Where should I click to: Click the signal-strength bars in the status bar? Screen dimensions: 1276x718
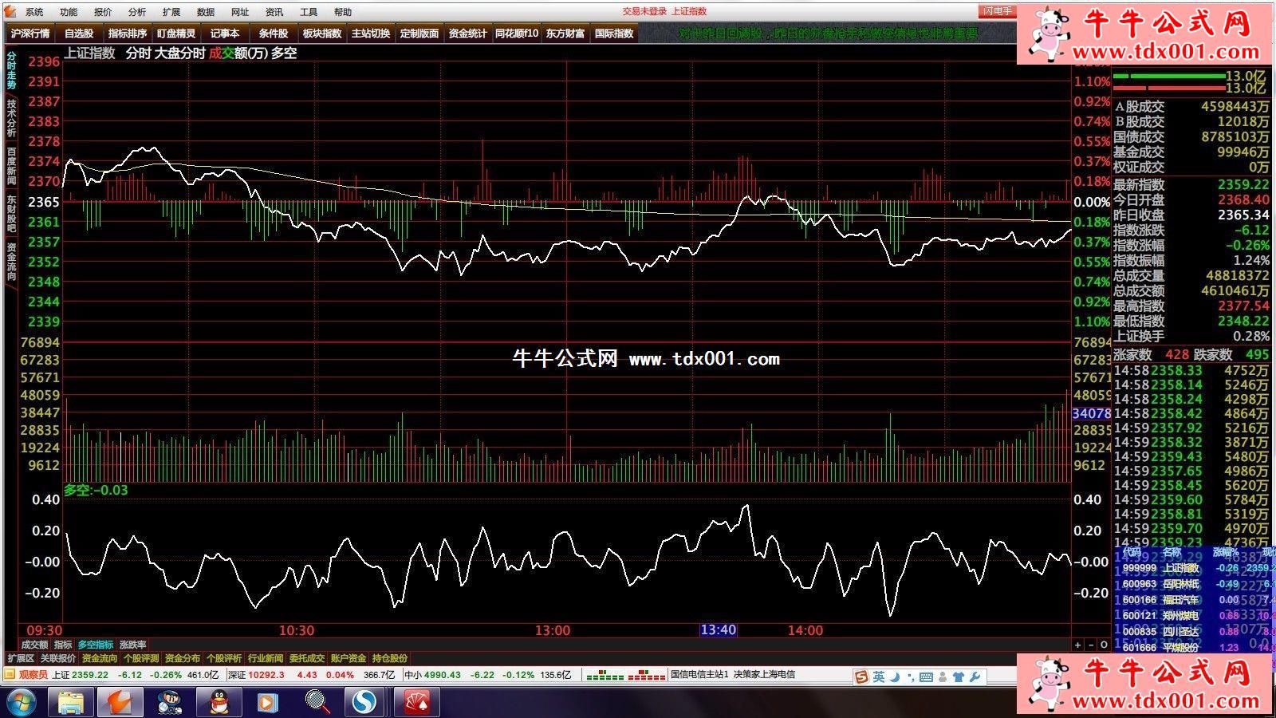[625, 675]
